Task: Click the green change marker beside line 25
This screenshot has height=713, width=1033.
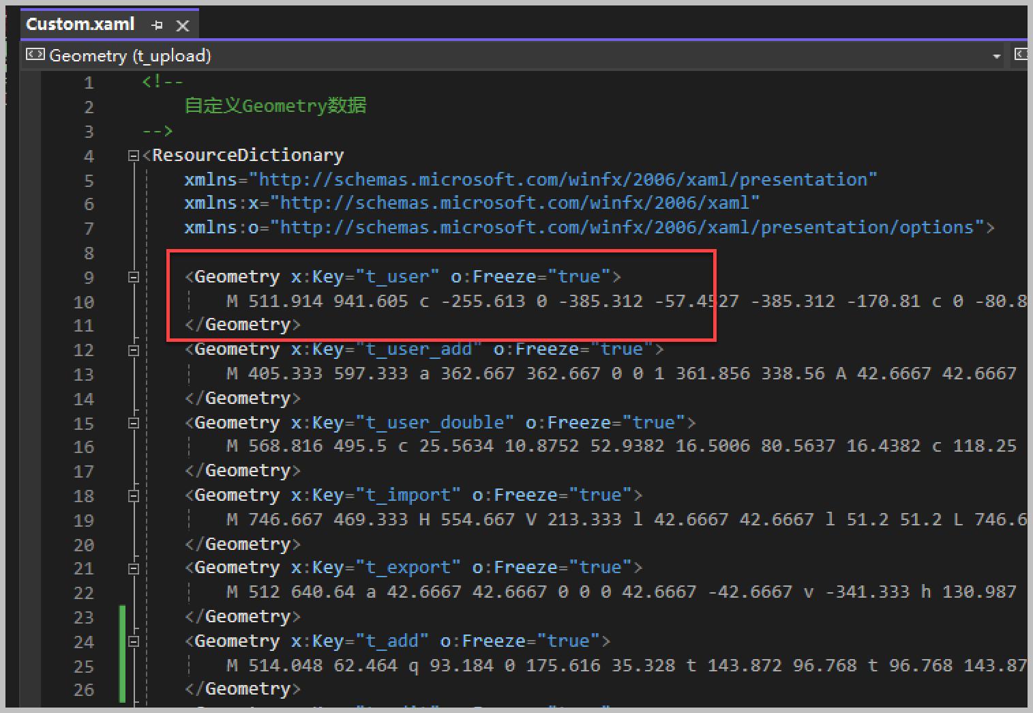Action: coord(122,666)
